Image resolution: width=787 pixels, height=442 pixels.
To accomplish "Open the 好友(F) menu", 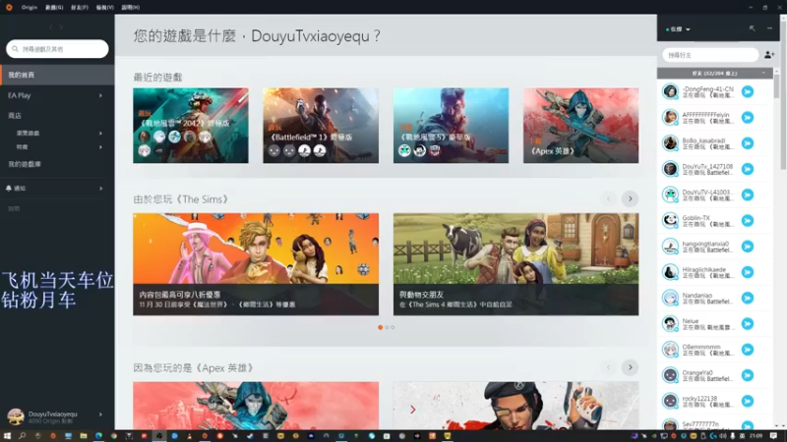I will [x=80, y=7].
